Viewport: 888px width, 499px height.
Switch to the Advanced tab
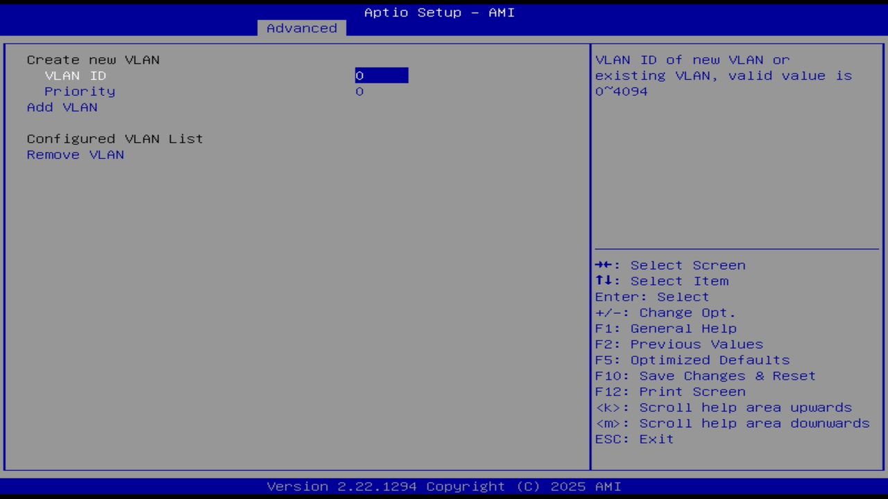[x=301, y=28]
